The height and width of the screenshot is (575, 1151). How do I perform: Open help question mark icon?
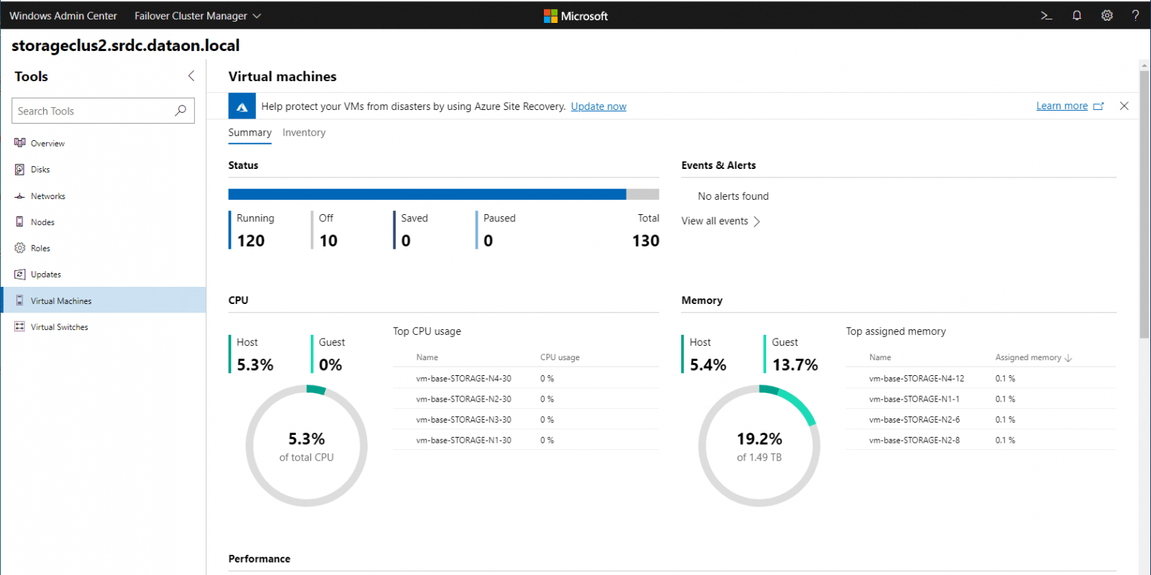click(1135, 15)
